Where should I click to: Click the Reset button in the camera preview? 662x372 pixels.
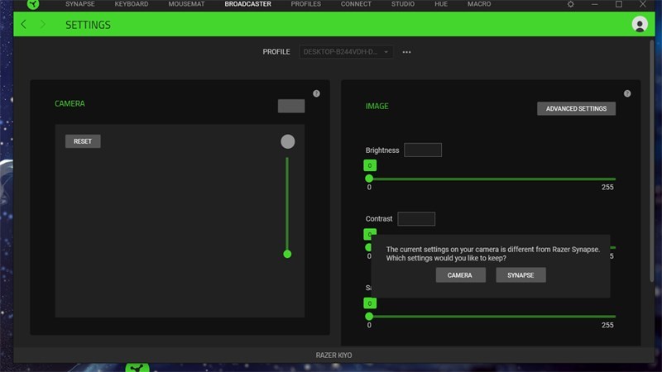83,141
